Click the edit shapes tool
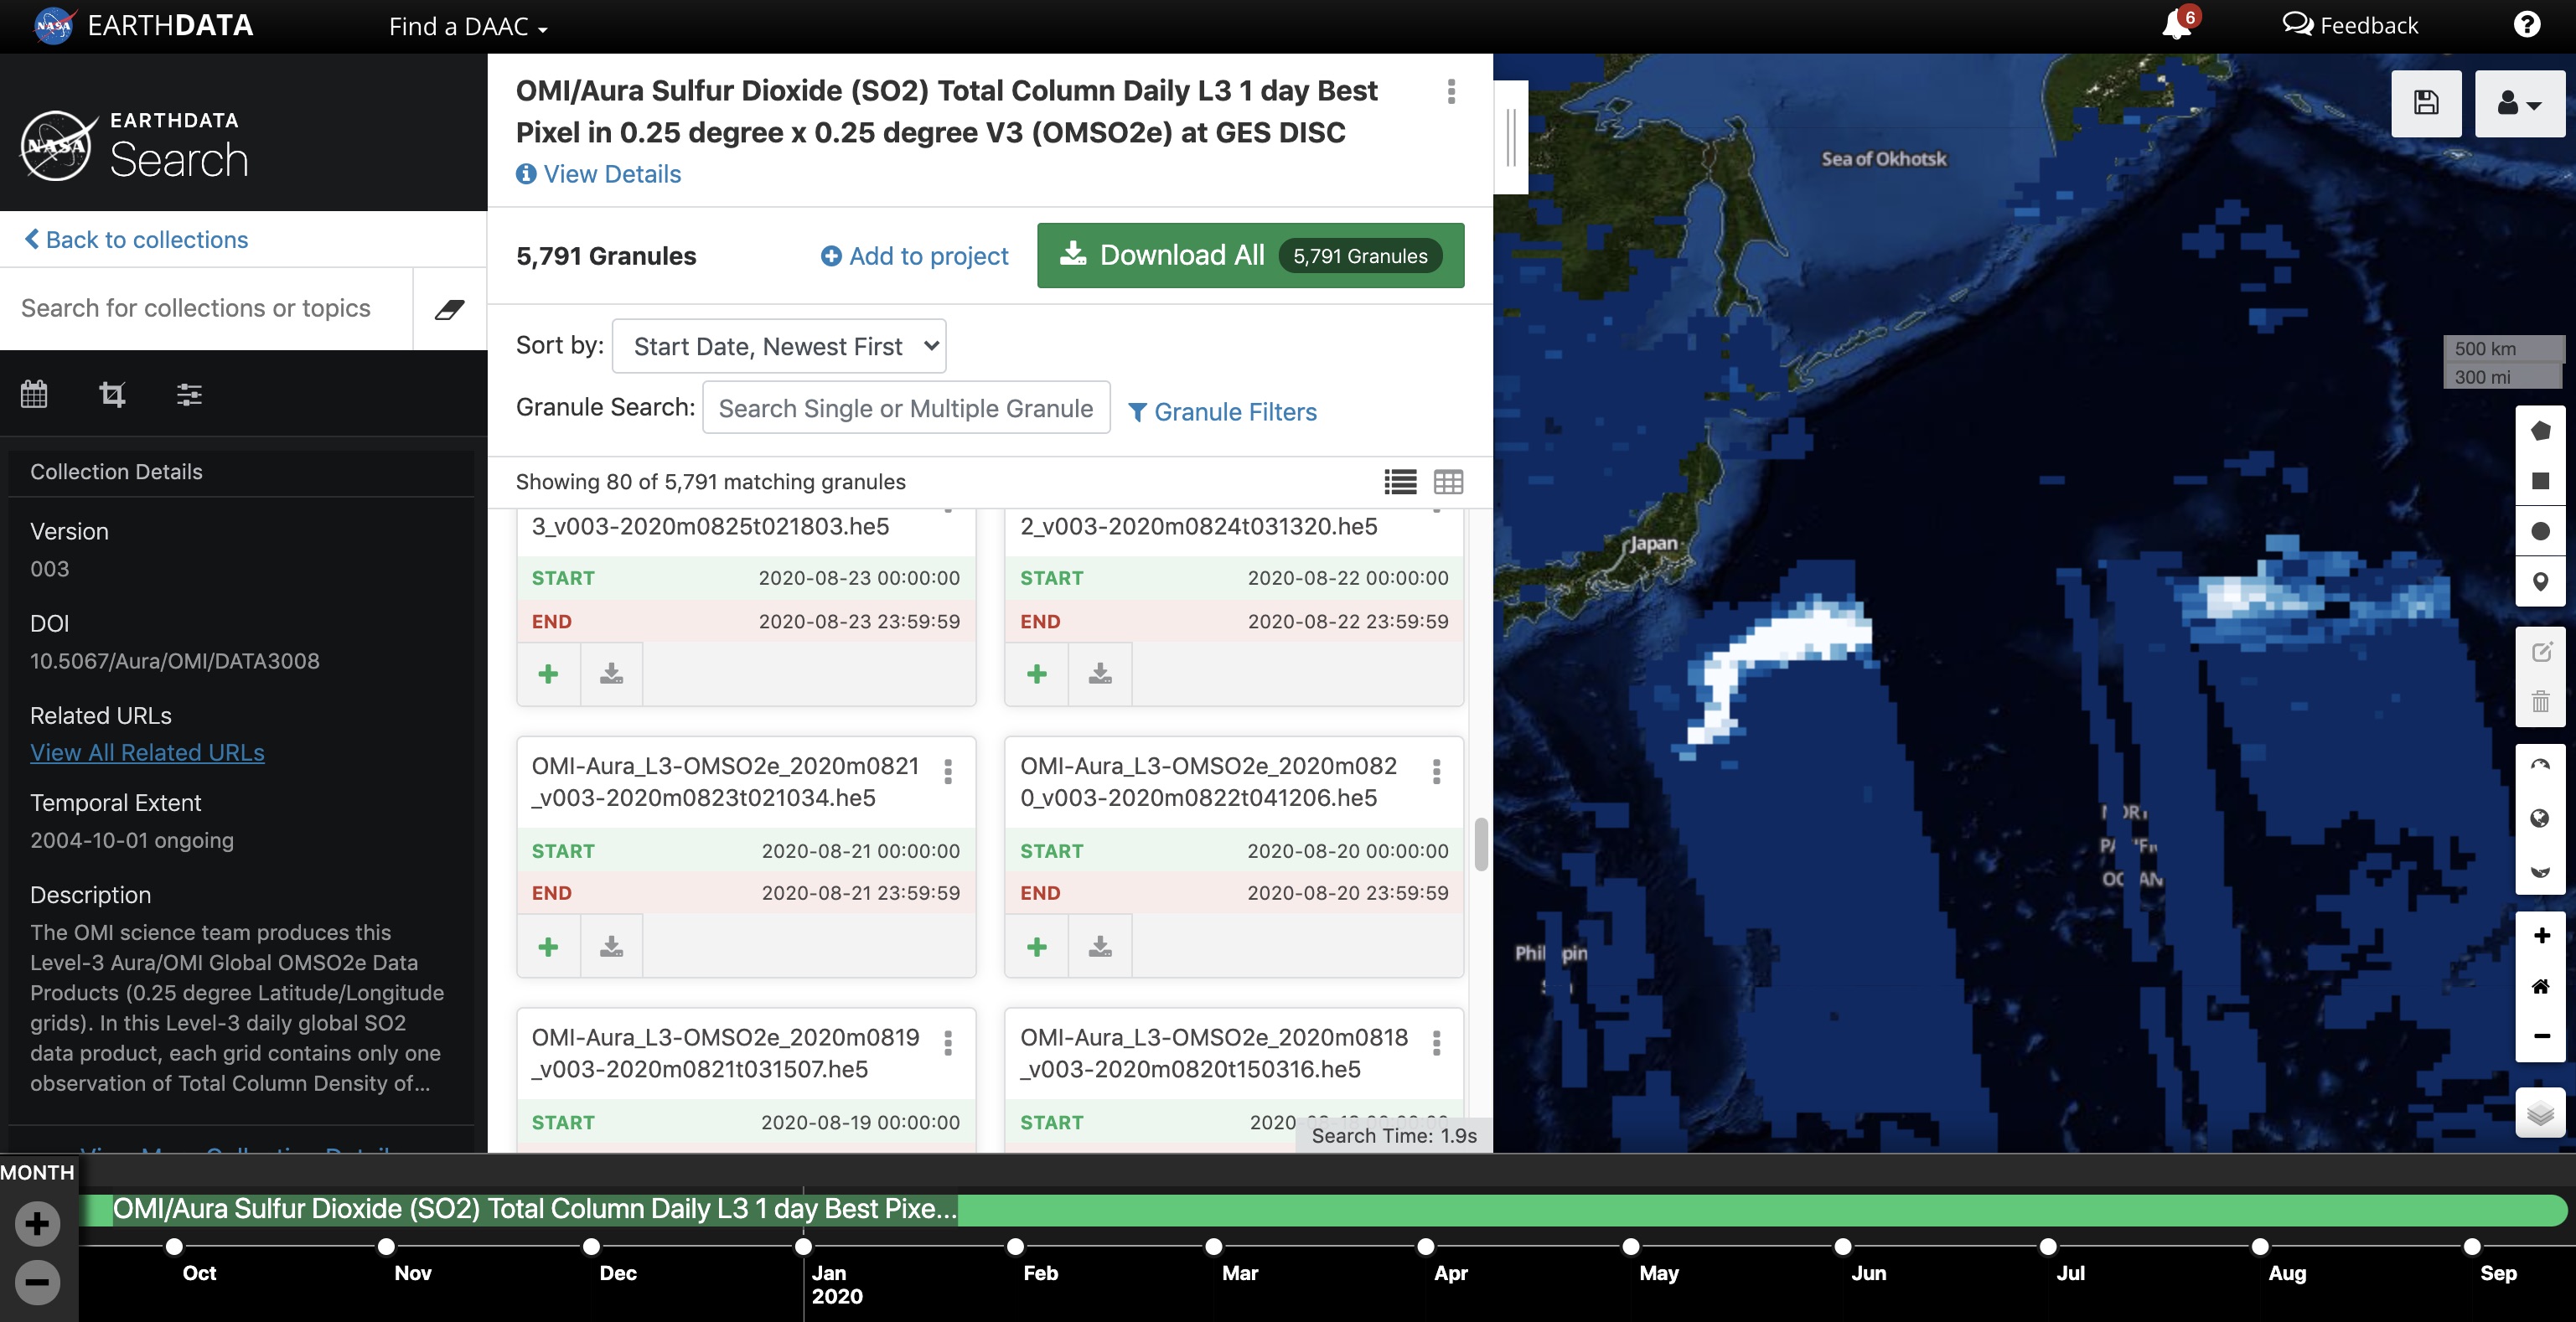Screen dimensions: 2576x1322 point(2540,652)
